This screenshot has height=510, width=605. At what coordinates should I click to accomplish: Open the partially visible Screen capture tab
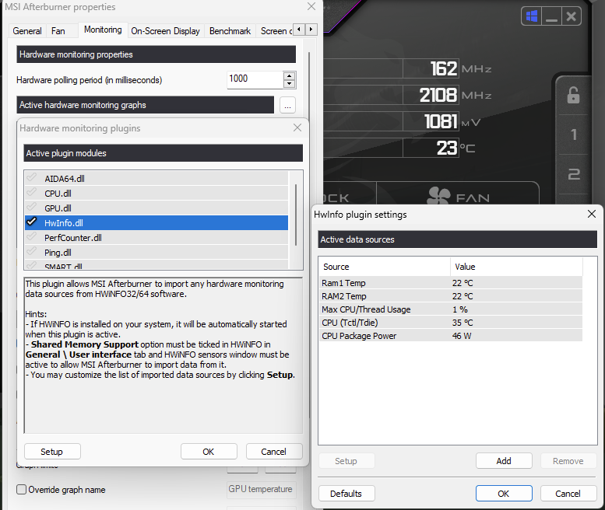275,31
